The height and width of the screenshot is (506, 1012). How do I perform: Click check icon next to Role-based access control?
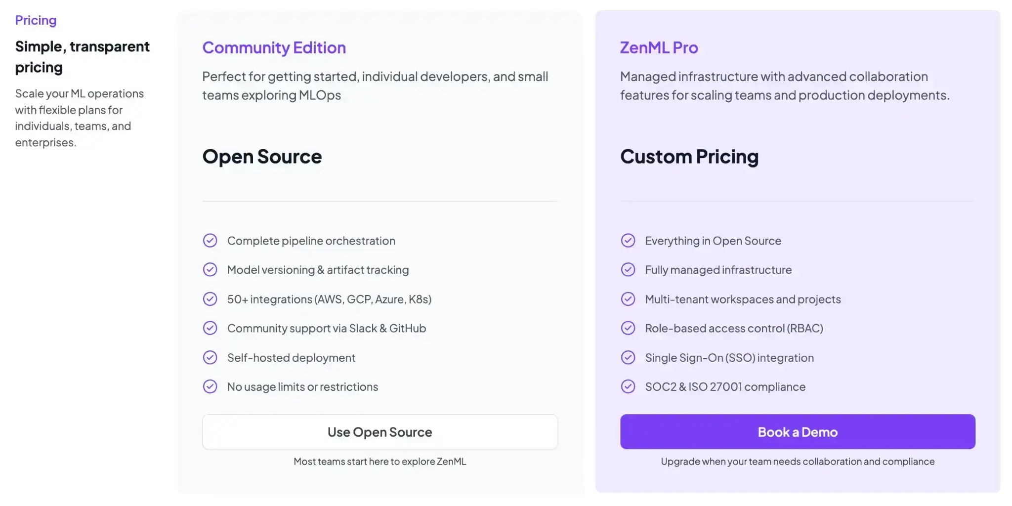(x=628, y=328)
